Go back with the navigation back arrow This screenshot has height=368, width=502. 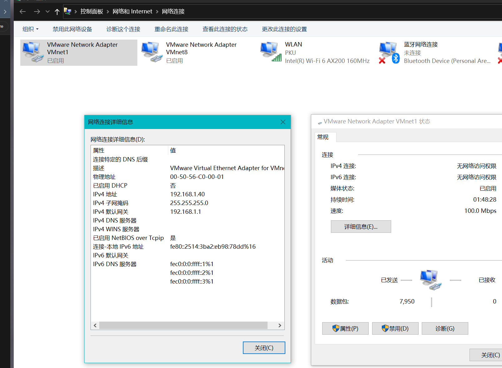click(22, 12)
